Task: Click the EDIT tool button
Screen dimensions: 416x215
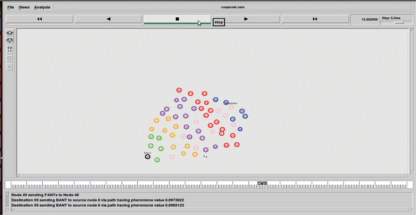Action: 10,50
